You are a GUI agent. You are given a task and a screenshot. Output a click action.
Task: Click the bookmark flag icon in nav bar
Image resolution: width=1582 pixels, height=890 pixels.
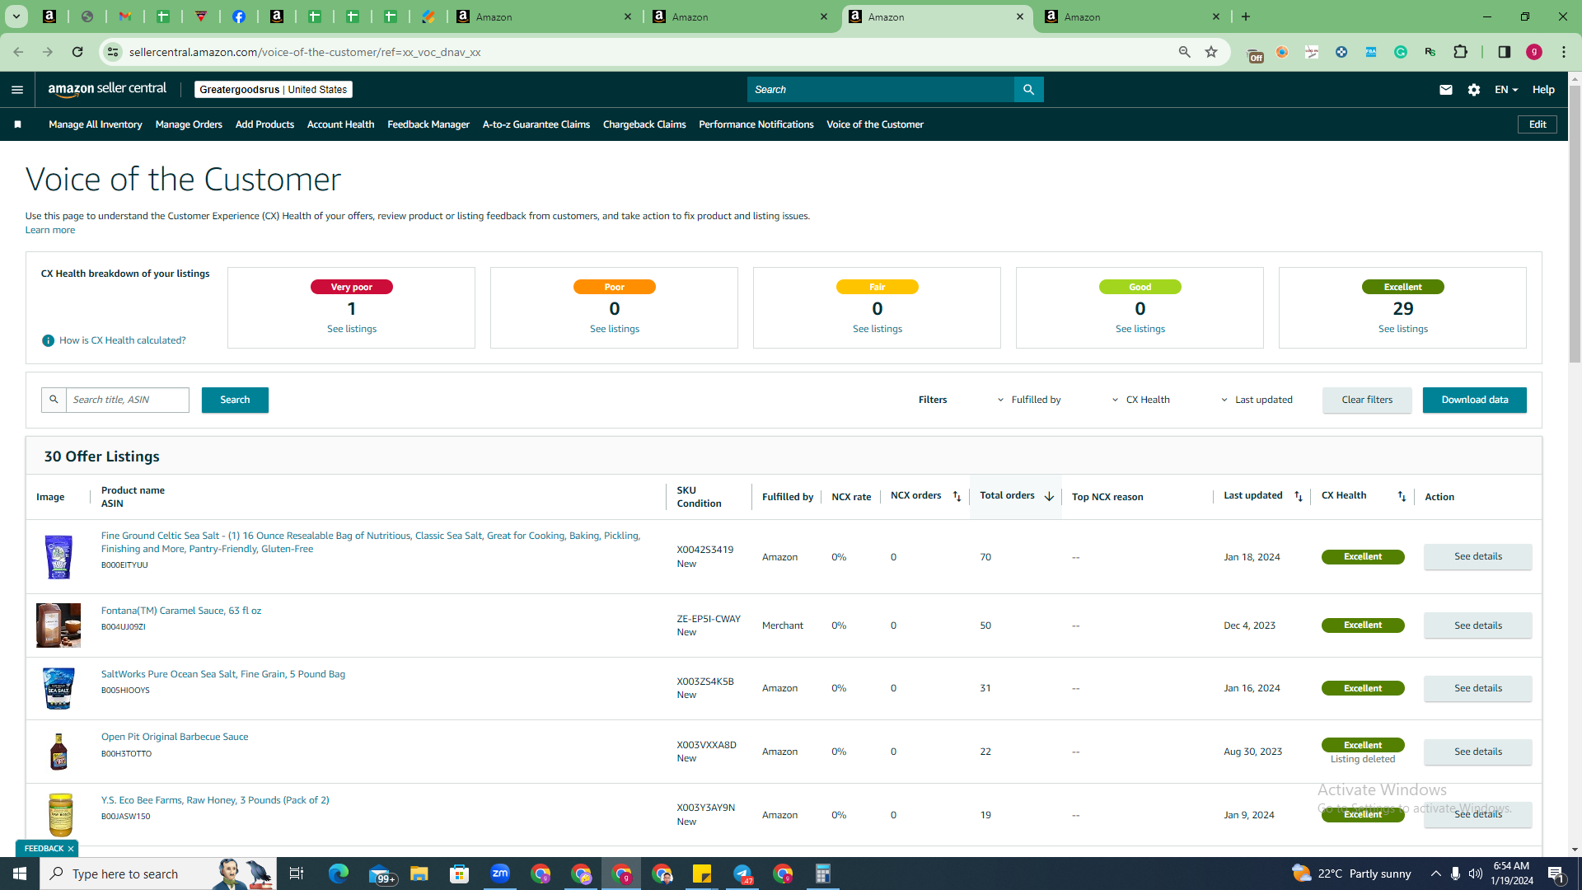[17, 124]
